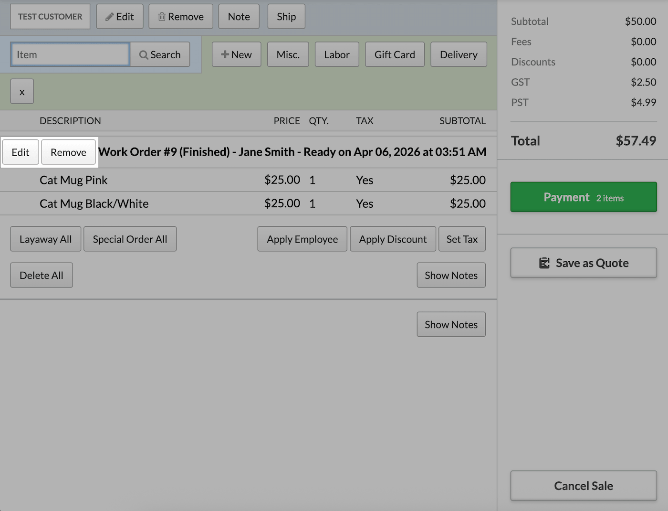Click the PST value $4.99

tap(644, 102)
